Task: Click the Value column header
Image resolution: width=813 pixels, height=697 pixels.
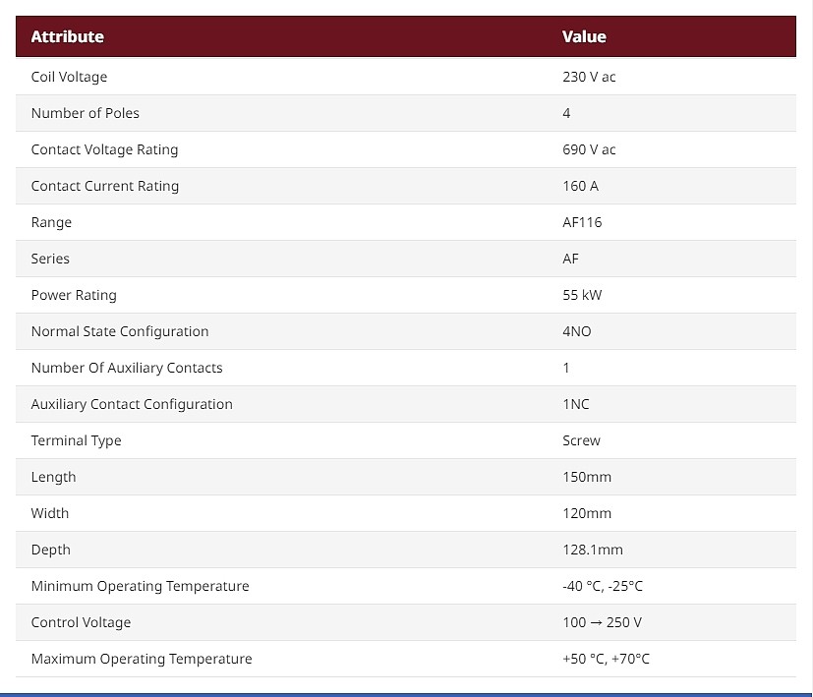Action: (584, 37)
